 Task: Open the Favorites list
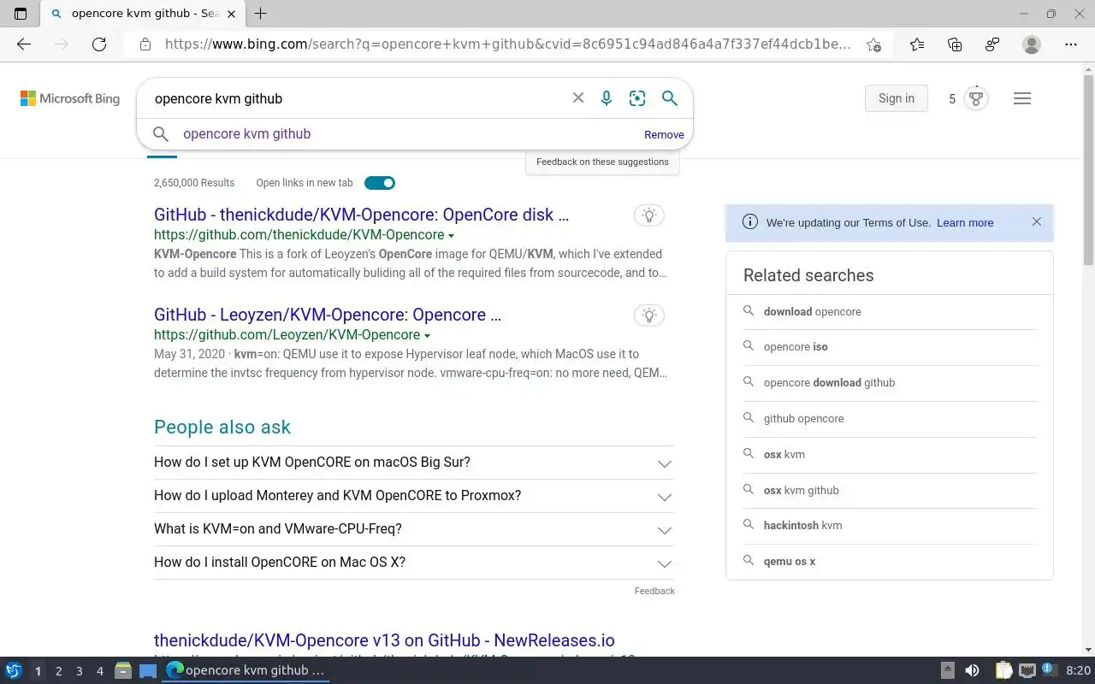(917, 44)
